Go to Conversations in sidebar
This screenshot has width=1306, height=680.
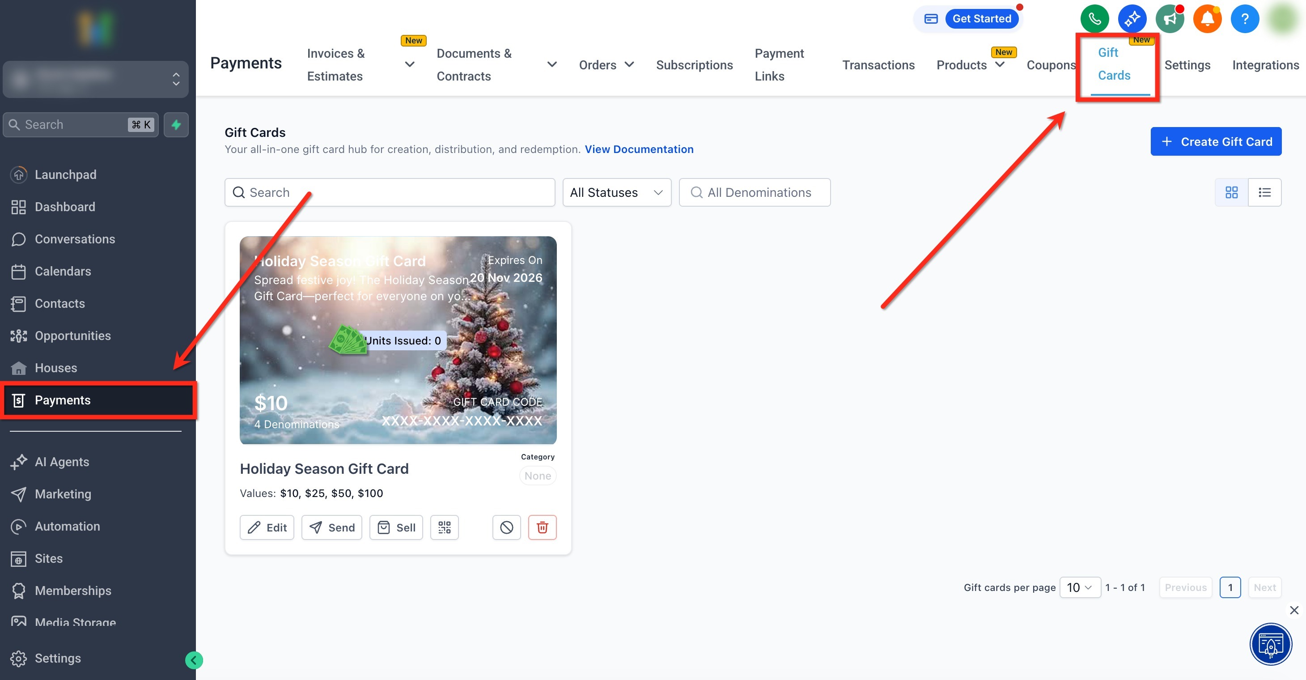point(75,239)
